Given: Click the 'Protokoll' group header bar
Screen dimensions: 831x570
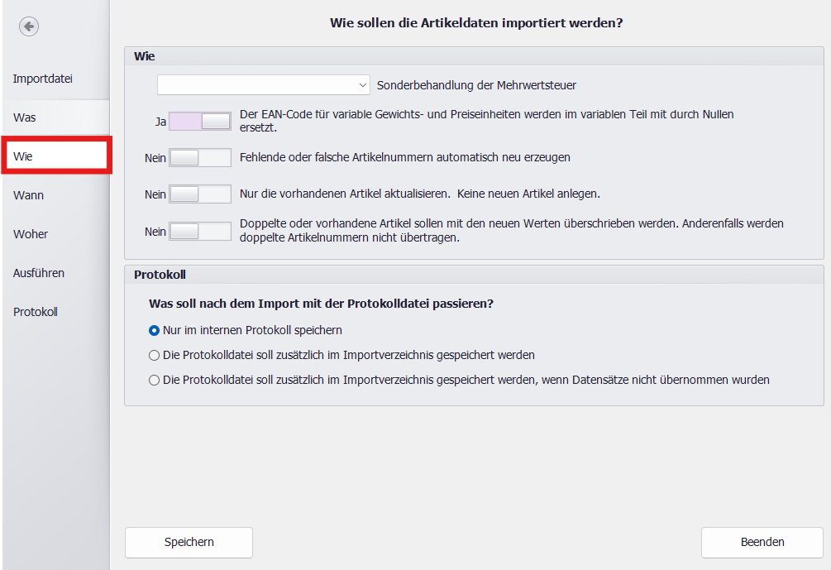Looking at the screenshot, I should (474, 274).
